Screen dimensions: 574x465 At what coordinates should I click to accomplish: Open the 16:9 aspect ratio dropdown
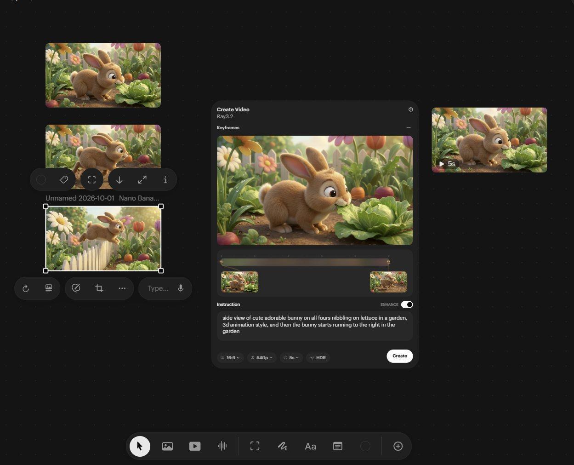coord(230,357)
